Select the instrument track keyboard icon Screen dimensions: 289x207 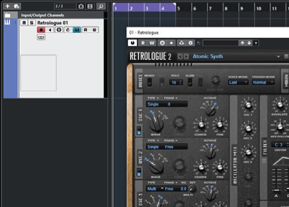tap(7, 23)
